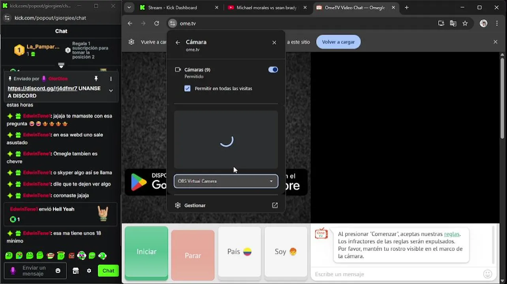The width and height of the screenshot is (507, 284).
Task: Bookmark this page with the star icon
Action: 465,23
